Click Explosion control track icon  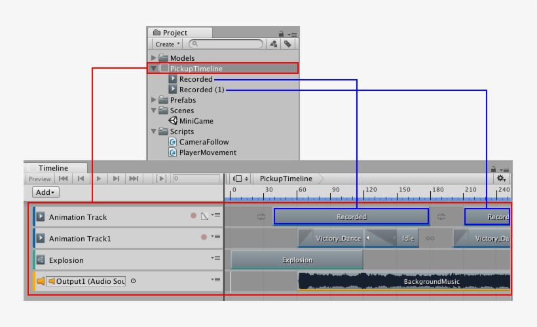coord(41,260)
